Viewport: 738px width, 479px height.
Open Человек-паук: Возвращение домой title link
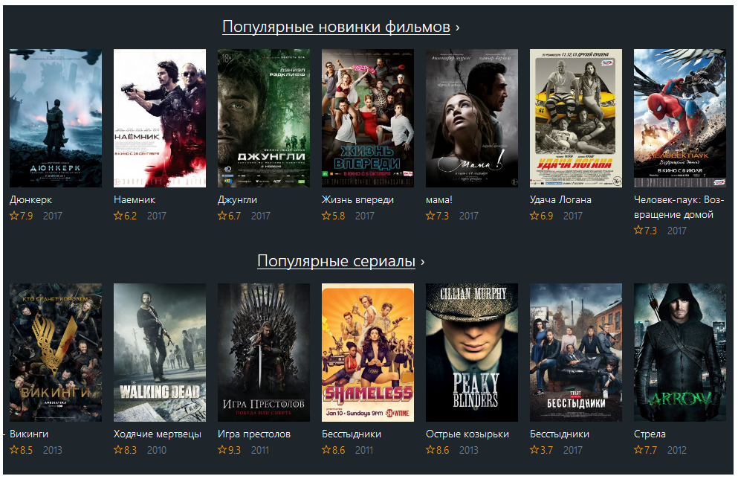pyautogui.click(x=679, y=208)
